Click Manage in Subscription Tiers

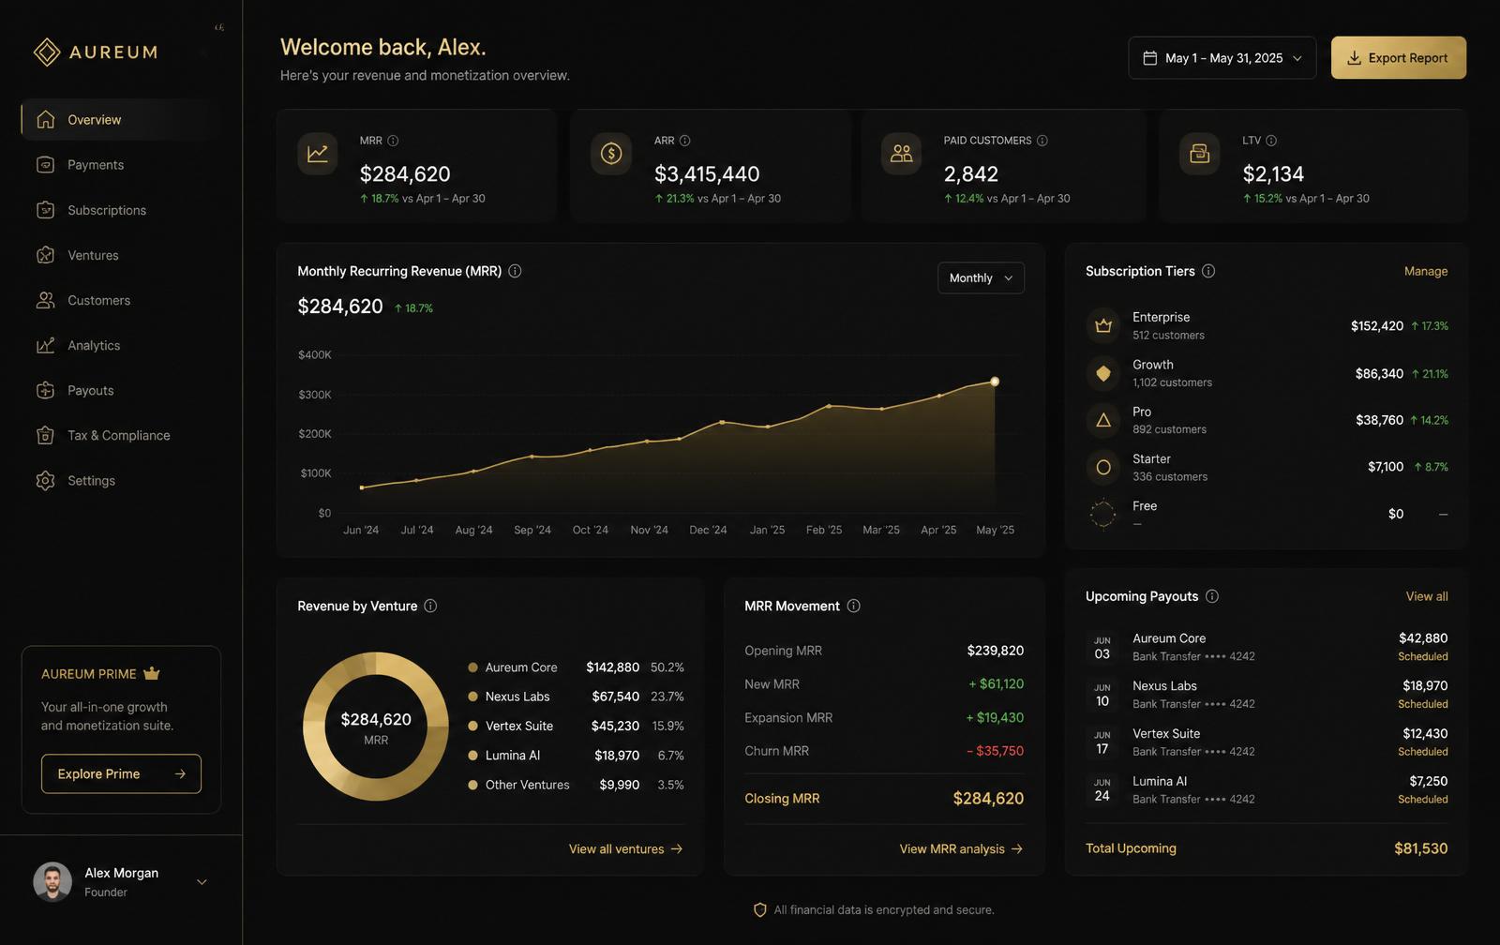coord(1426,271)
